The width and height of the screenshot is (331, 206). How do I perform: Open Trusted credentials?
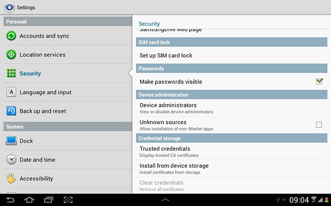(232, 151)
